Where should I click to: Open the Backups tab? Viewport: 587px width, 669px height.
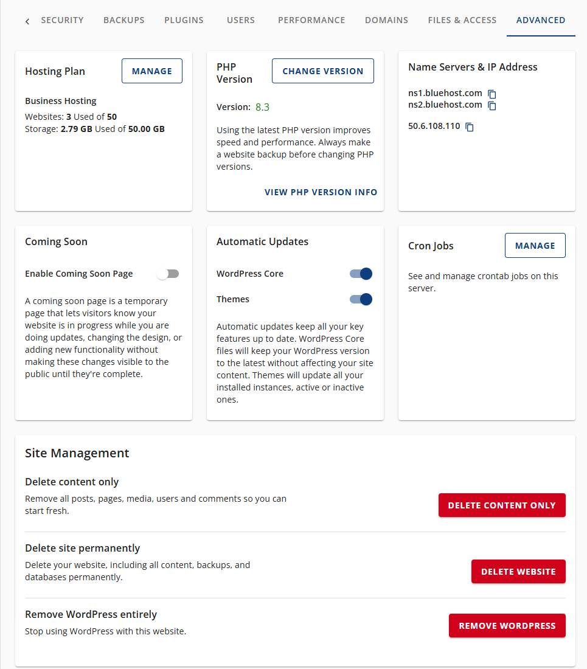coord(123,20)
